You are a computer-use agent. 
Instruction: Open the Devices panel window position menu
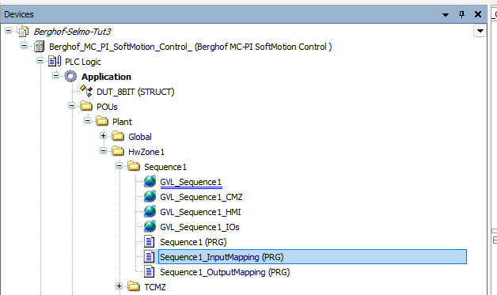446,14
